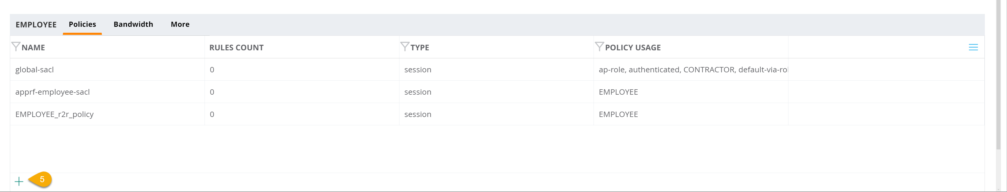Sort by the RULES COUNT column header

click(x=236, y=48)
